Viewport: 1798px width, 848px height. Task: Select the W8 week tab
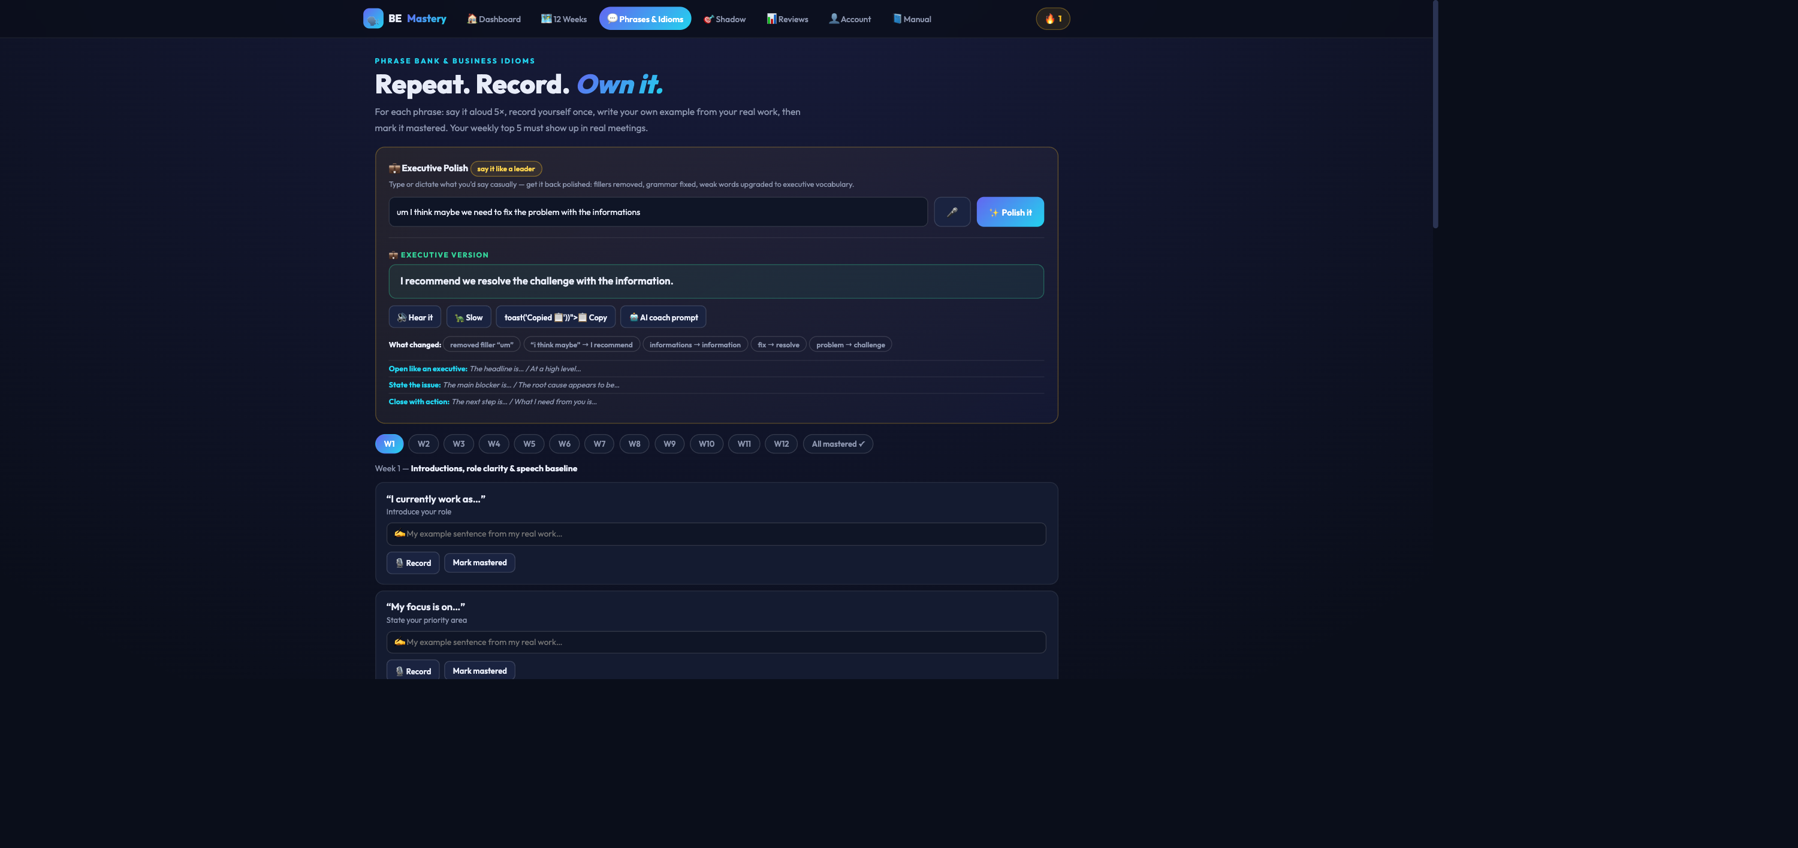point(635,444)
